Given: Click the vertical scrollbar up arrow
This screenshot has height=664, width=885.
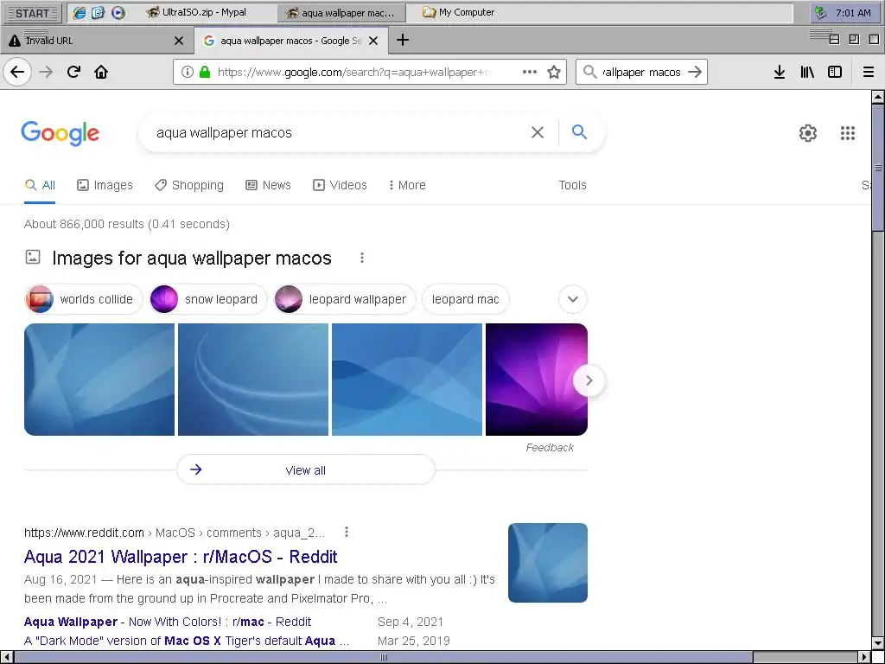Looking at the screenshot, I should click(878, 97).
